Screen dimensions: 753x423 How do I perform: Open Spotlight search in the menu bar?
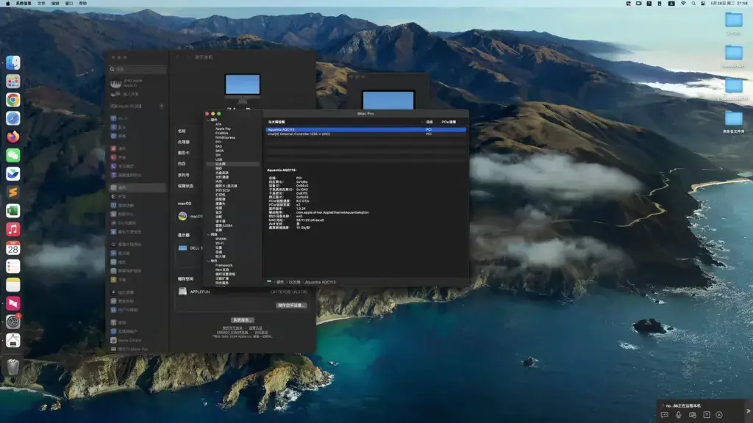point(693,4)
